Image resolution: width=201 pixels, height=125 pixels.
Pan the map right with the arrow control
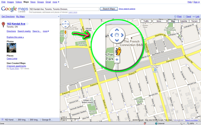coord(68,24)
